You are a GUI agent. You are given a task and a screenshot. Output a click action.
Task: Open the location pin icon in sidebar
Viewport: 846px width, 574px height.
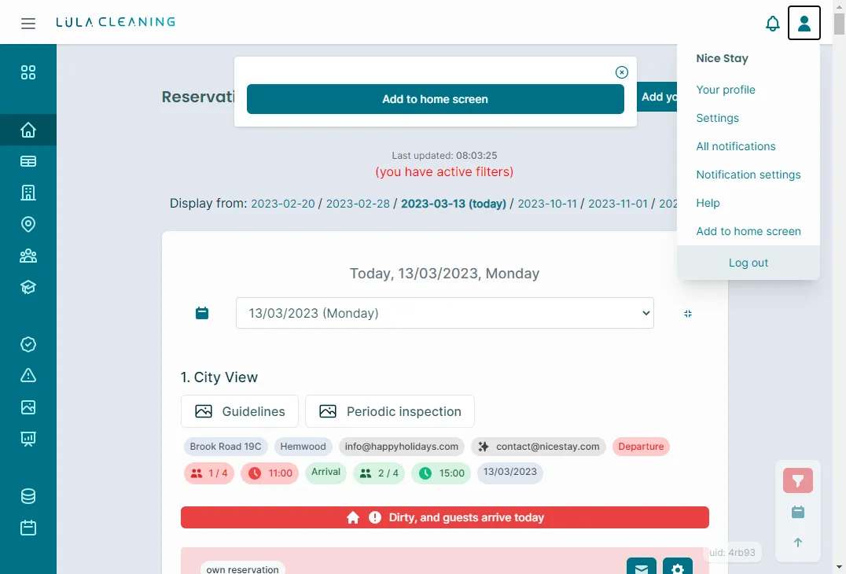(28, 224)
